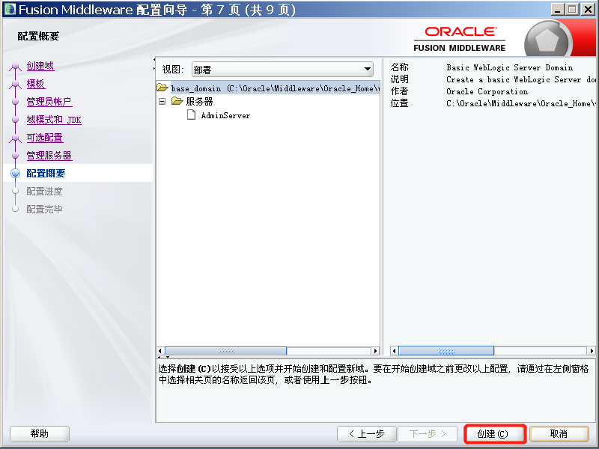Select the 服务器 folder icon

point(177,101)
